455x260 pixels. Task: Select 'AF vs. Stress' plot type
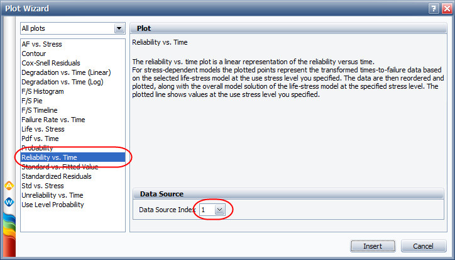point(41,44)
